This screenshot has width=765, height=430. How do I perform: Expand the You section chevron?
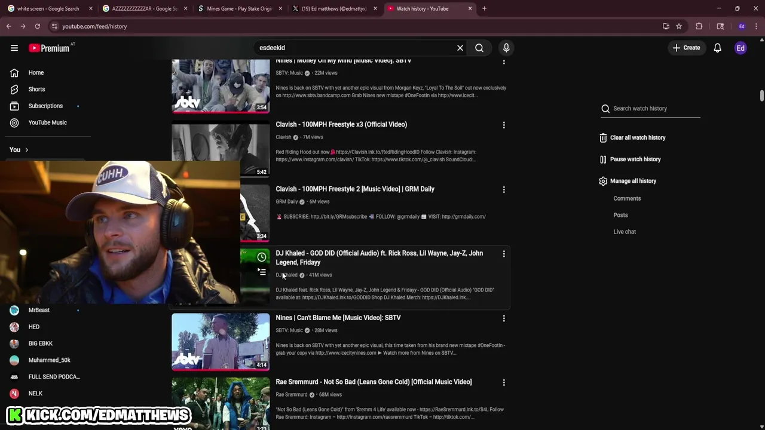point(26,150)
